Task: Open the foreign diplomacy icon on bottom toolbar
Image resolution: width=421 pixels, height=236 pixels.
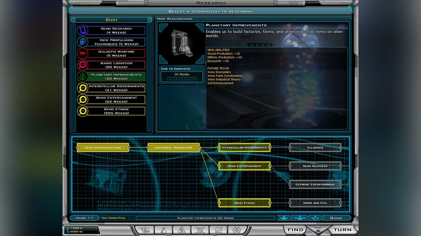Action: point(236,230)
